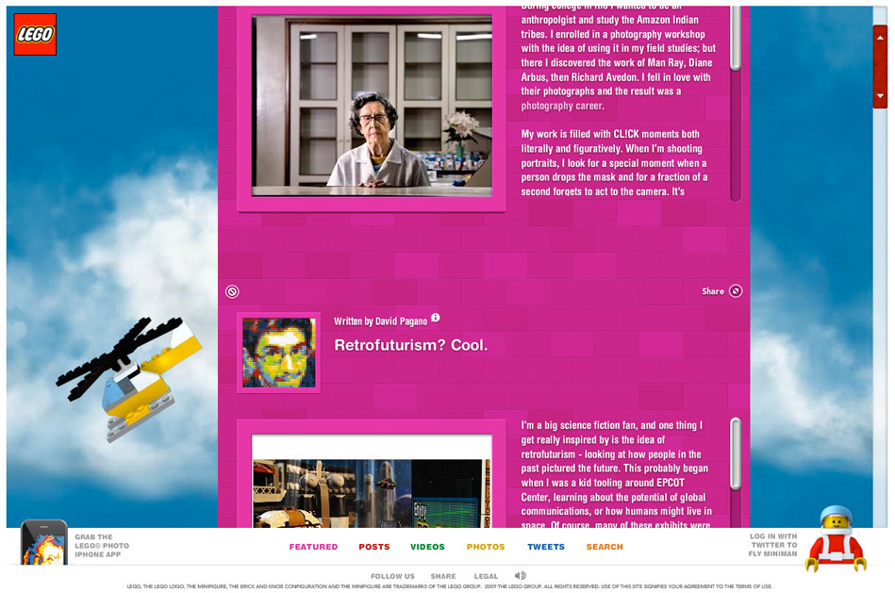Open the Posts tab
This screenshot has width=895, height=593.
click(x=373, y=547)
